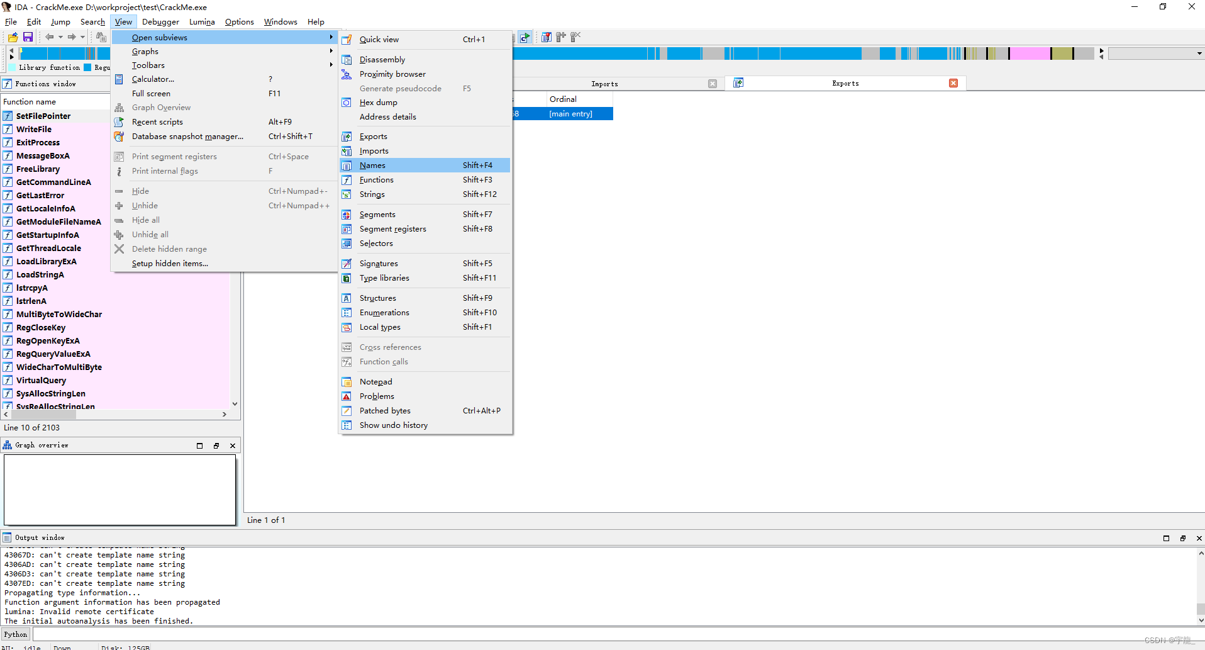Open Calculator from View menu
This screenshot has width=1205, height=650.
224,79
